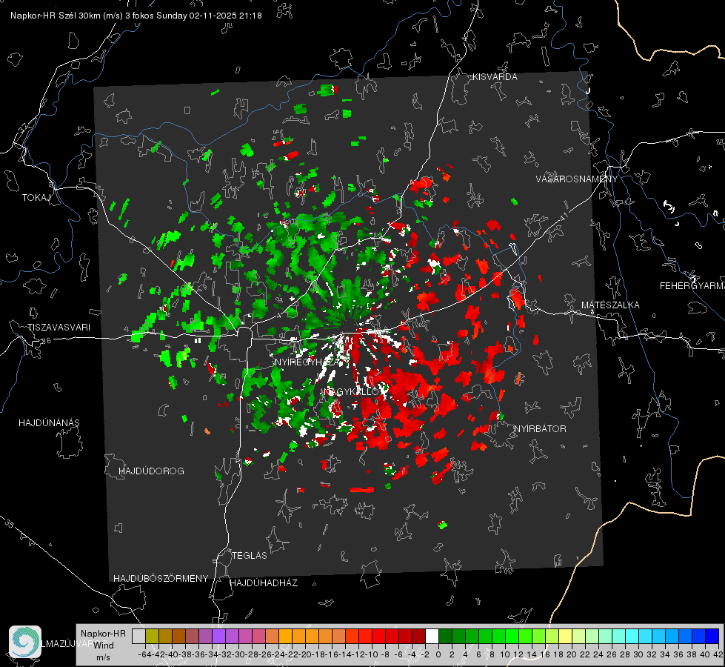The width and height of the screenshot is (725, 667).
Task: Click the NYÍREGYHÁZA city label
Action: 307,362
